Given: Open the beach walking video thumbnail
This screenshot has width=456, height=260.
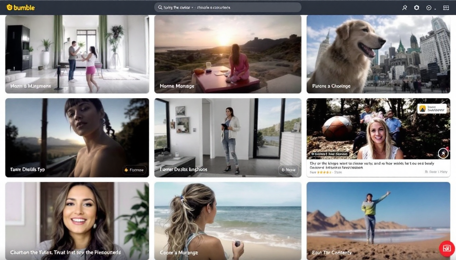Looking at the screenshot, I should pos(228,220).
